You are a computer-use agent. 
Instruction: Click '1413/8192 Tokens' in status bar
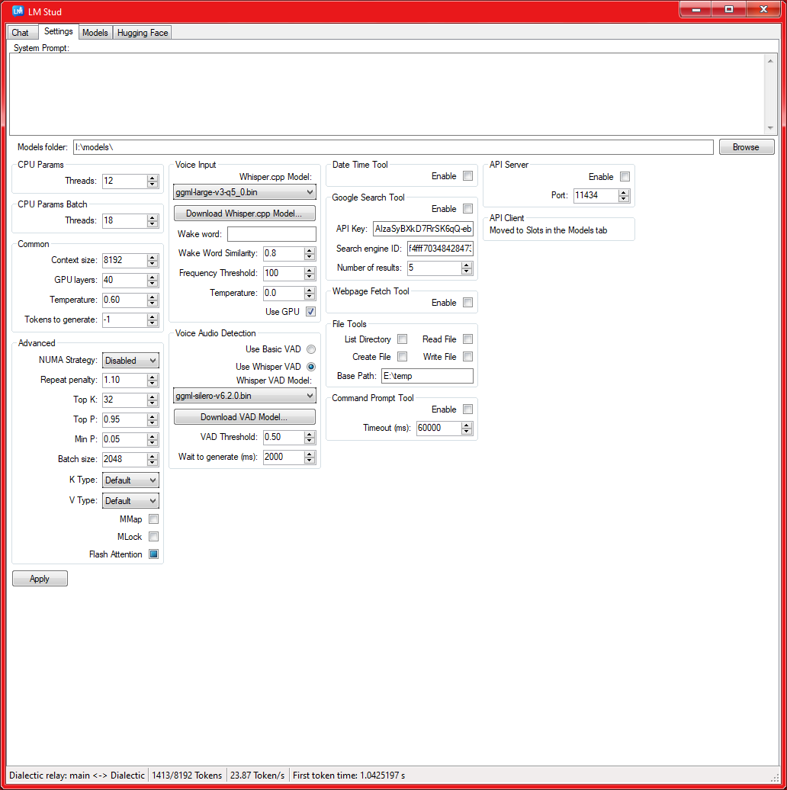coord(187,776)
